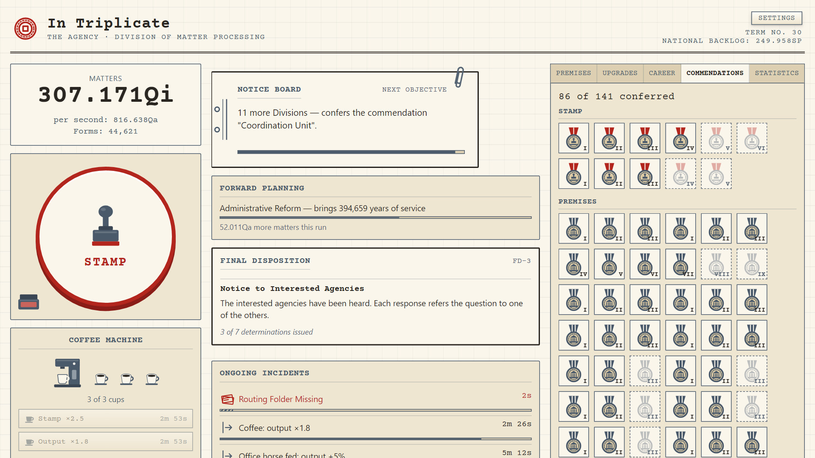The image size is (815, 458).
Task: Click the first Stamp medal I in top row
Action: [573, 138]
